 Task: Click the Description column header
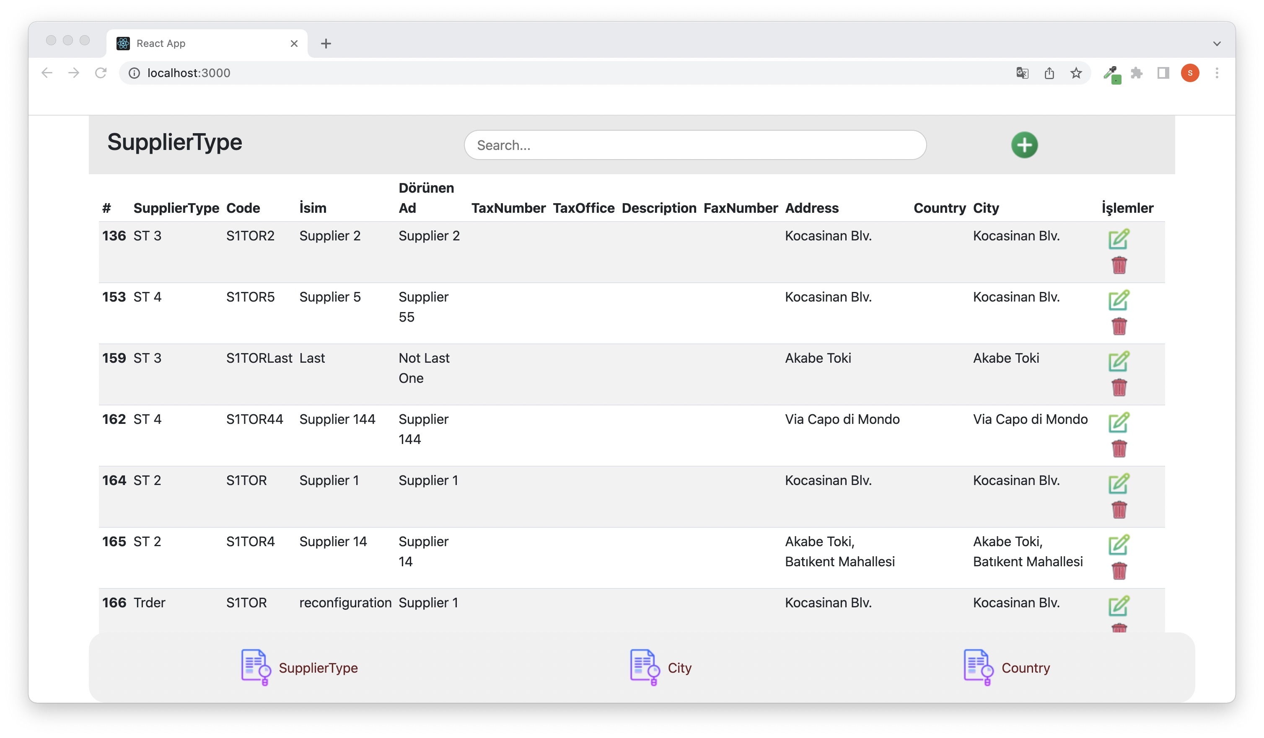[658, 208]
